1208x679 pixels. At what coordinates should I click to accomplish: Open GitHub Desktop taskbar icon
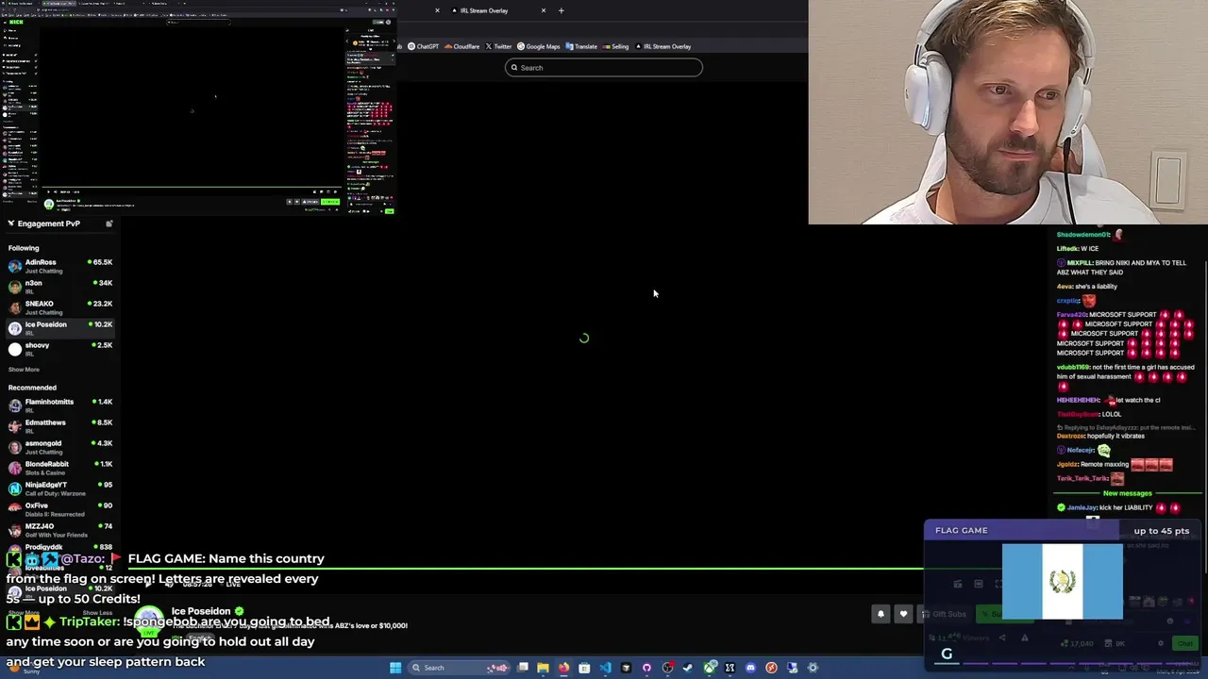tap(646, 668)
